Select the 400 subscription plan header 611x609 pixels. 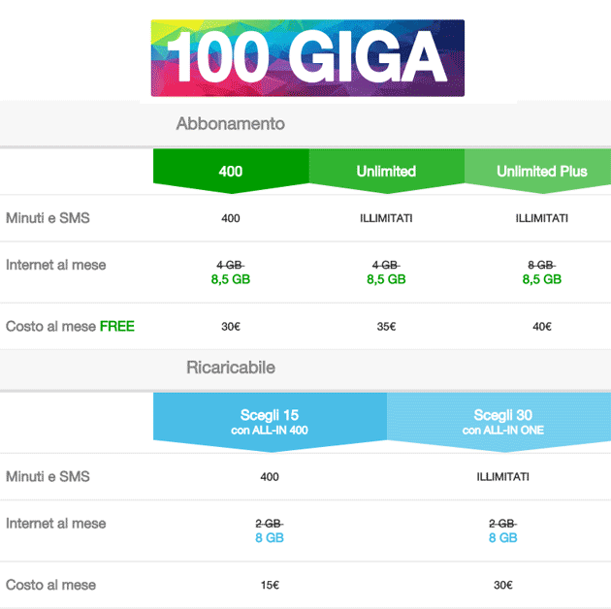click(231, 172)
